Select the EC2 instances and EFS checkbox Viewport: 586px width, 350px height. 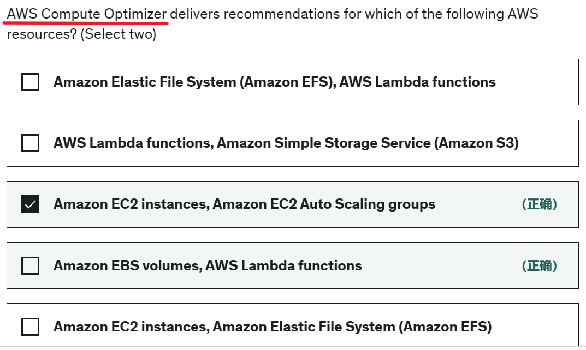[30, 327]
